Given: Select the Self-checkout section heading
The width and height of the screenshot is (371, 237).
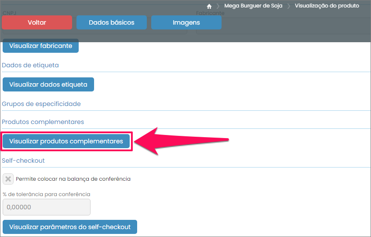Looking at the screenshot, I should [23, 160].
